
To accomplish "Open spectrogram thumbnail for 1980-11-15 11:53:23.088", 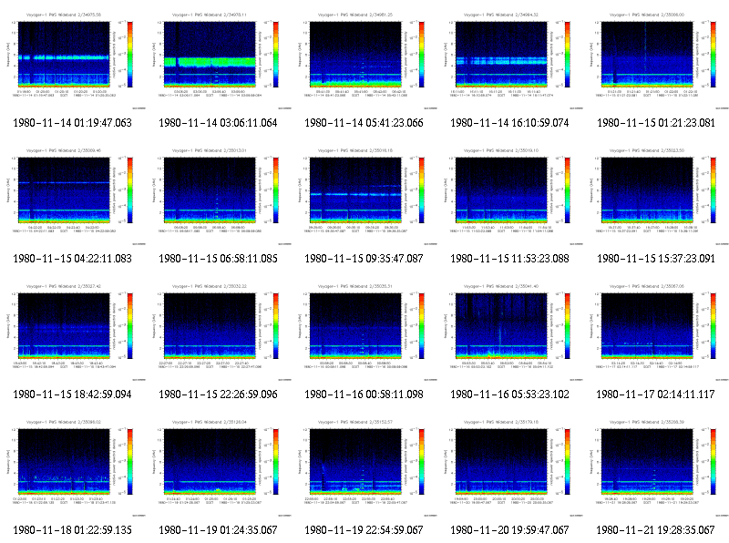I will (510, 196).
